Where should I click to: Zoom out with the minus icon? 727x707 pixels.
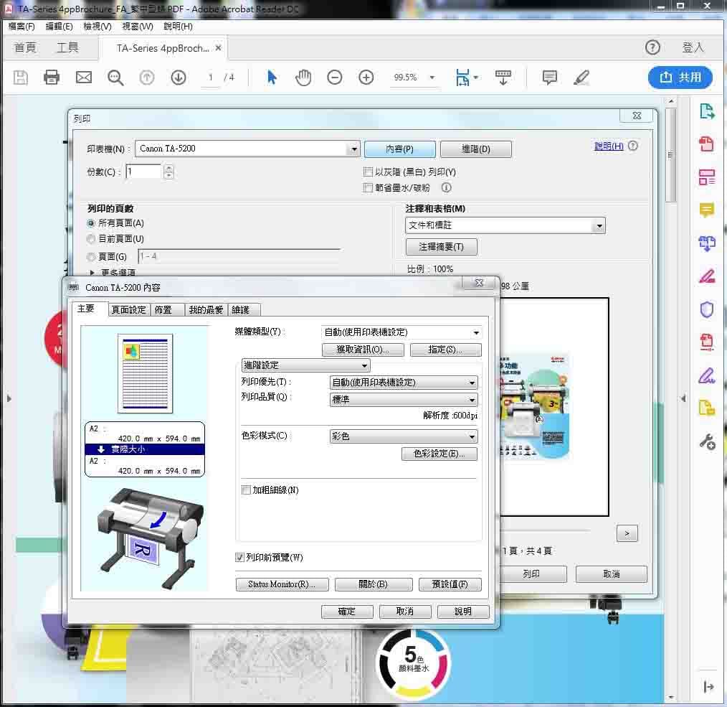click(x=334, y=78)
